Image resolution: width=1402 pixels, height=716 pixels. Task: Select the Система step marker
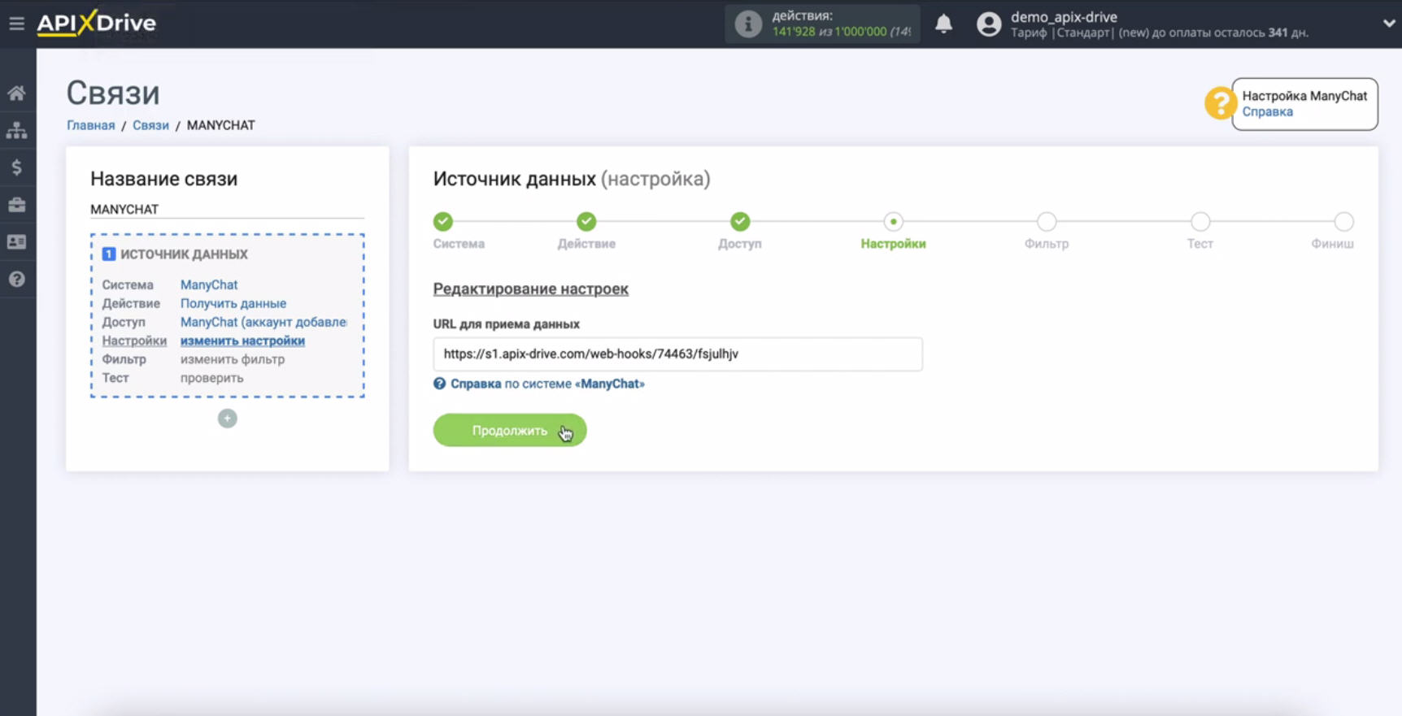point(443,221)
